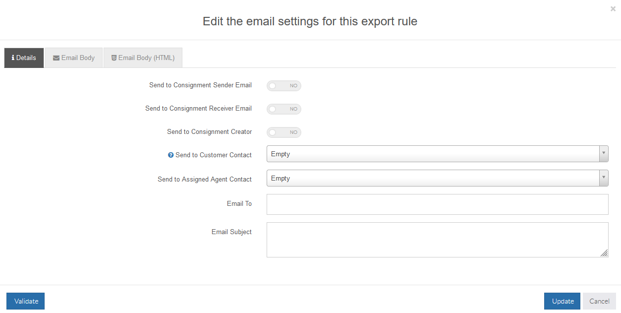Focus the Email To input field
The height and width of the screenshot is (313, 621).
[437, 204]
